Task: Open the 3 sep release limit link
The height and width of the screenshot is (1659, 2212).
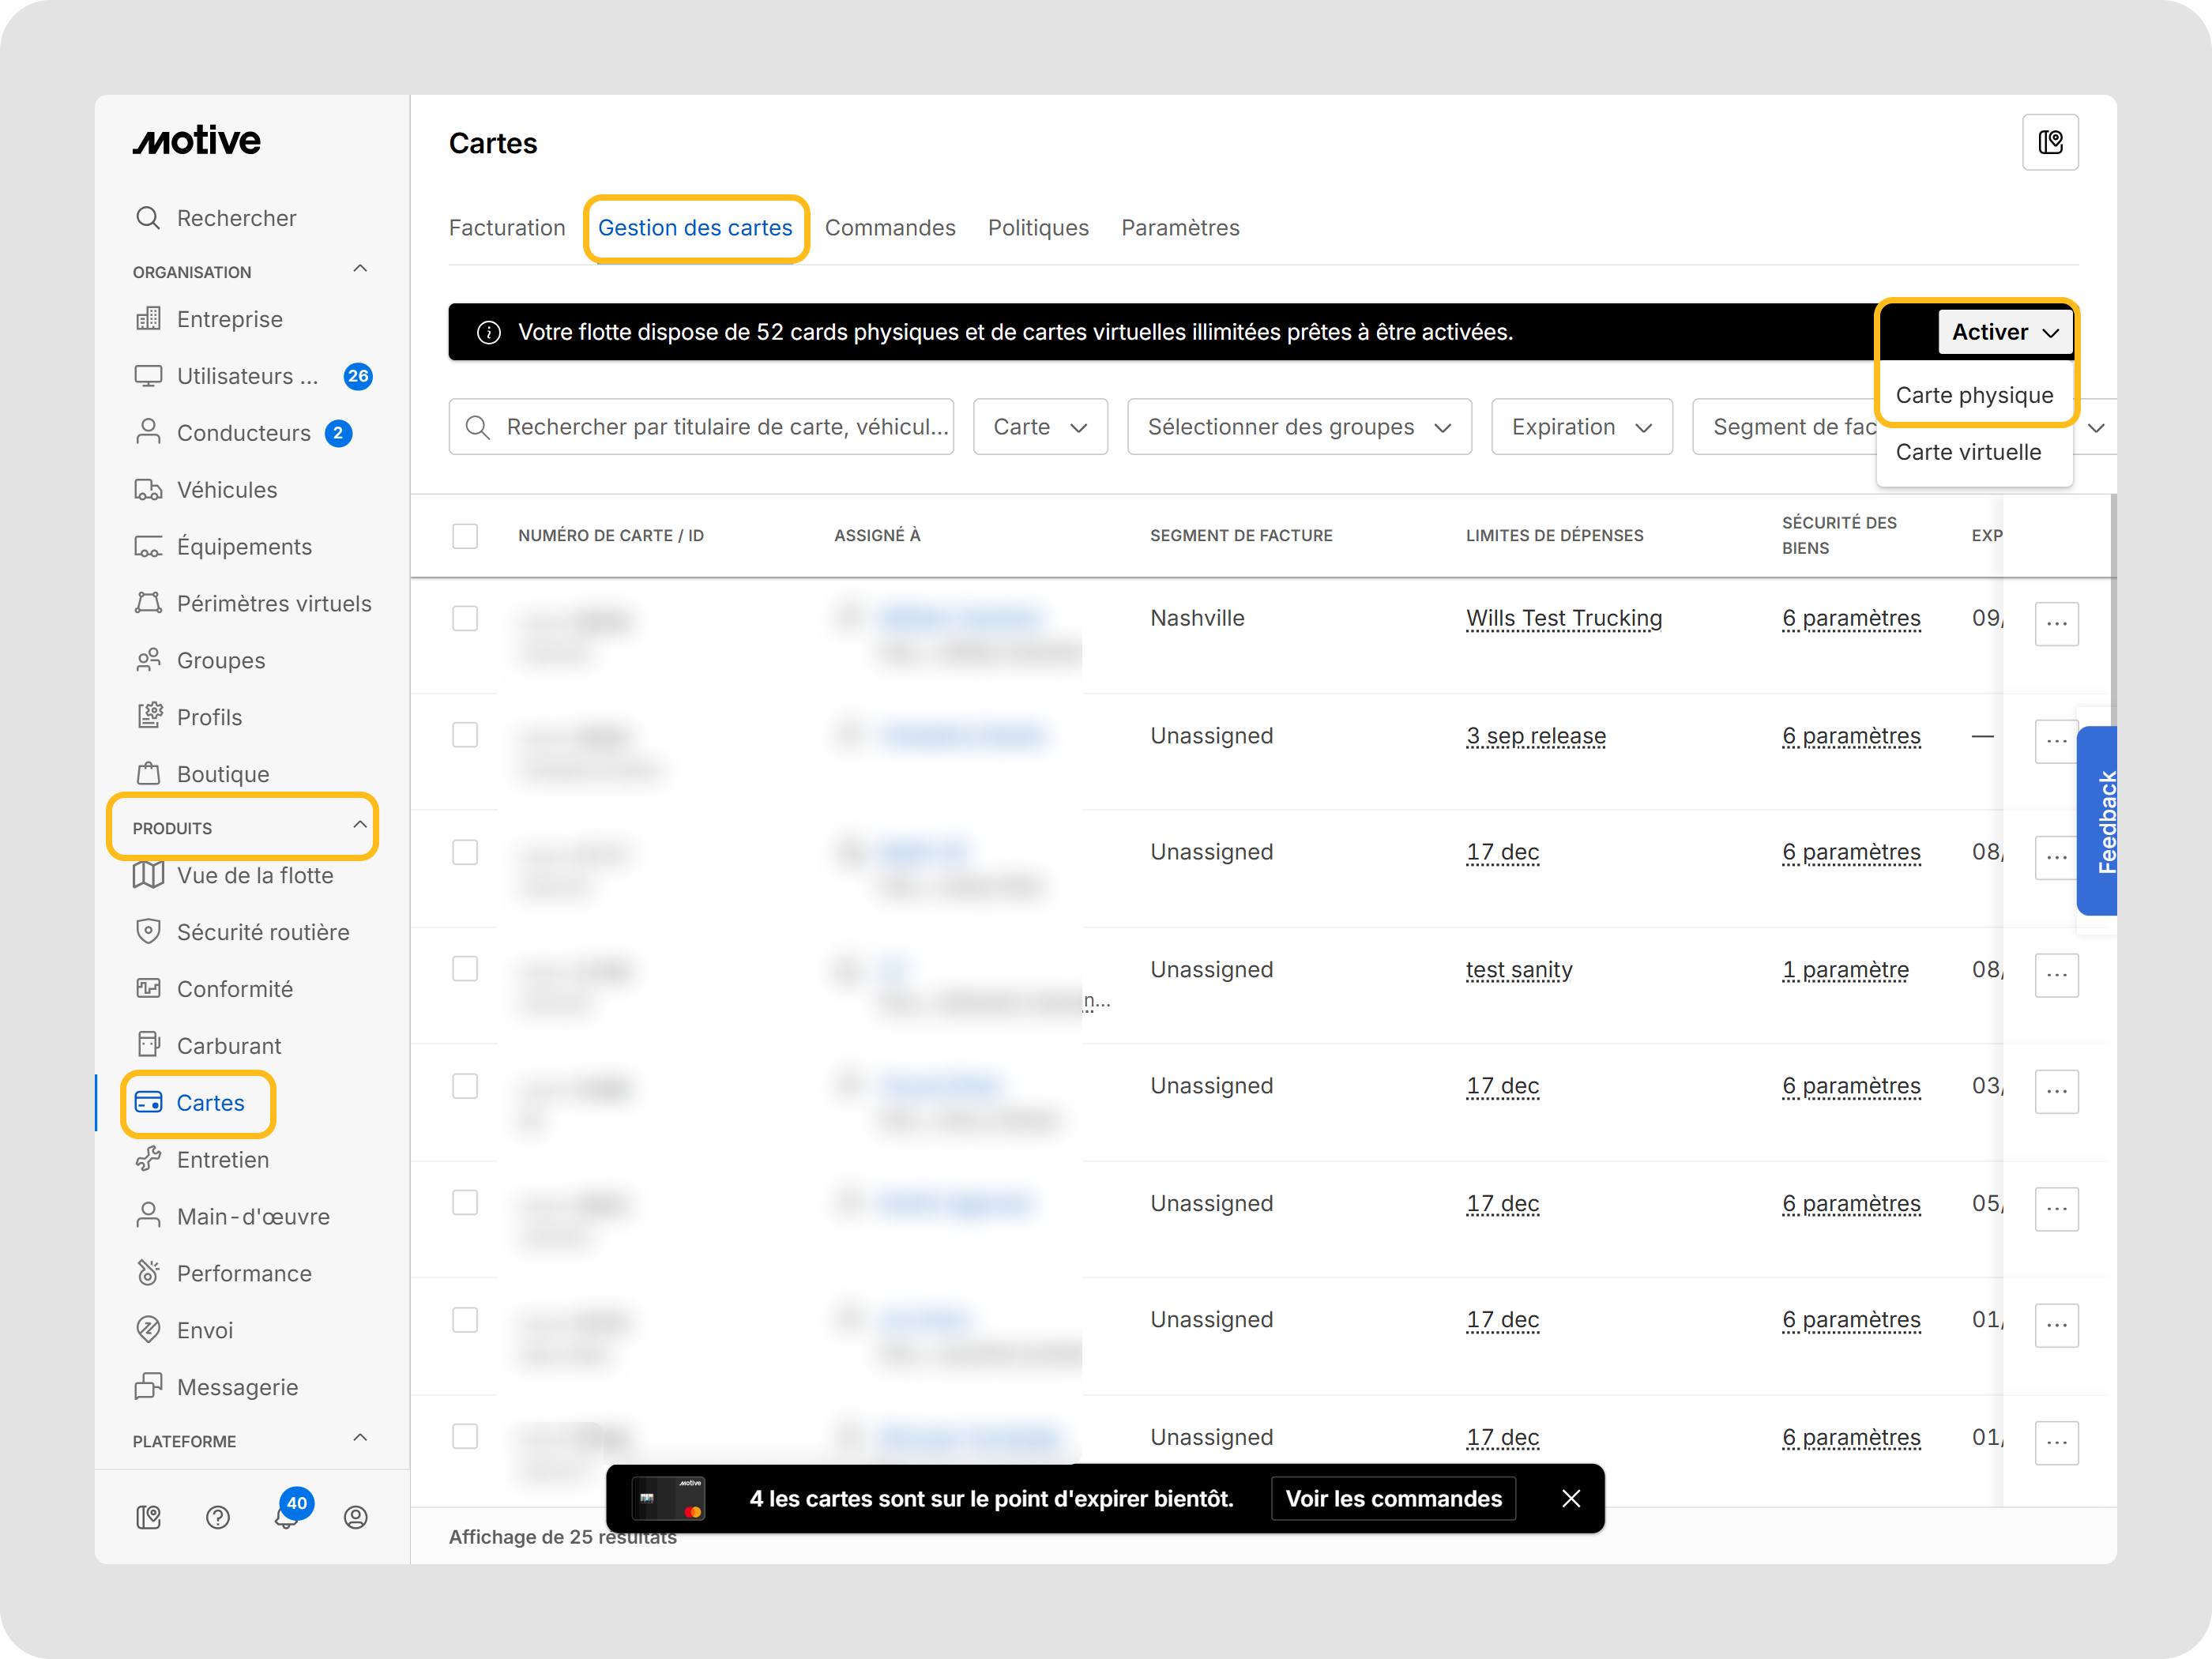Action: click(x=1536, y=736)
